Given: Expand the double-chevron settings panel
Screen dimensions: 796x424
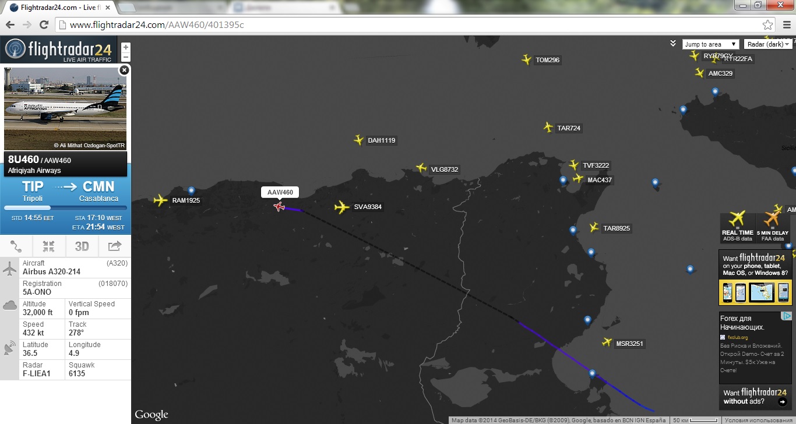Looking at the screenshot, I should (673, 44).
